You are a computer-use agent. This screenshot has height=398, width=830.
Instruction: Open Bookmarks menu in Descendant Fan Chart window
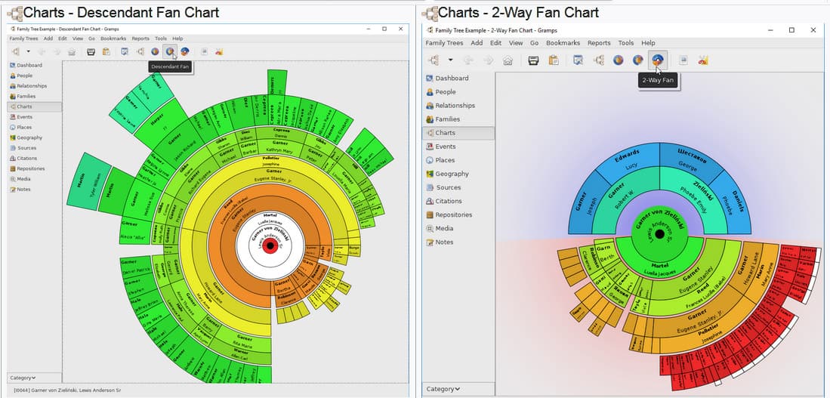(113, 39)
